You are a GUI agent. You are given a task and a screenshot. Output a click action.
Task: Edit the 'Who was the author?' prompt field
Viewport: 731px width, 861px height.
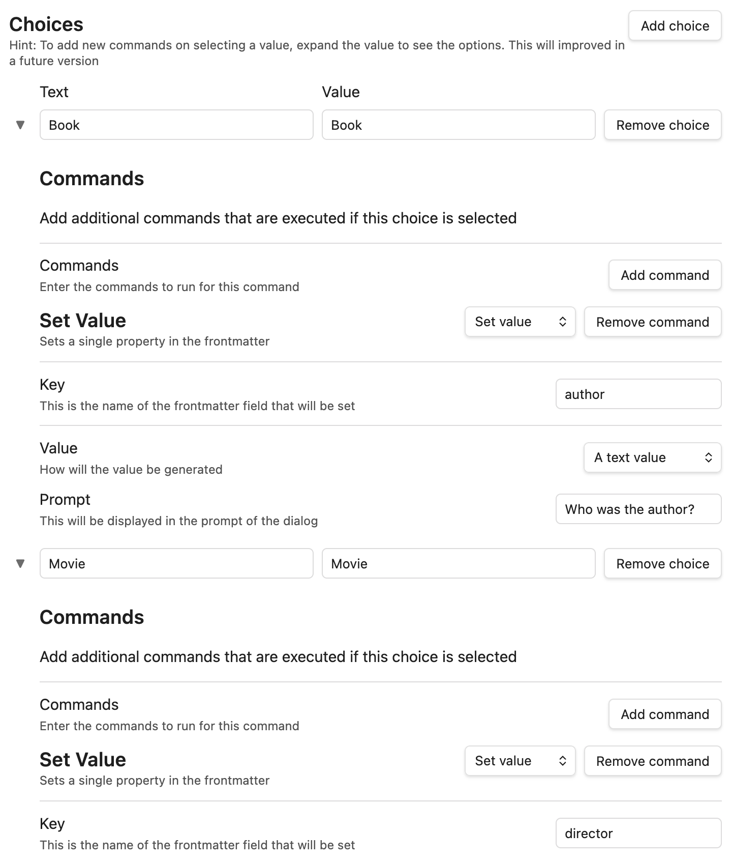point(638,509)
